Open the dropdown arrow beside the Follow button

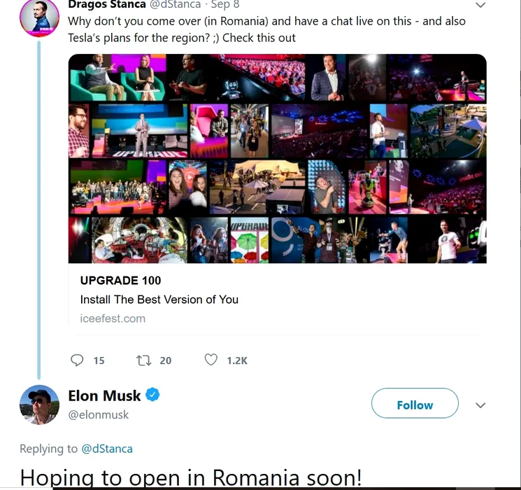(480, 405)
